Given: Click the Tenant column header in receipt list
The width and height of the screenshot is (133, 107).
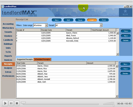Looking at the screenshot, I should tap(78, 30).
